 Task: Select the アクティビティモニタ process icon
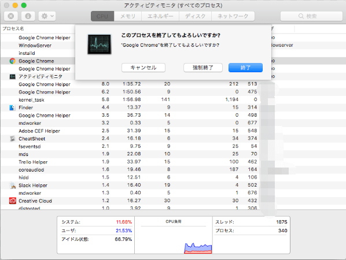tap(12, 76)
